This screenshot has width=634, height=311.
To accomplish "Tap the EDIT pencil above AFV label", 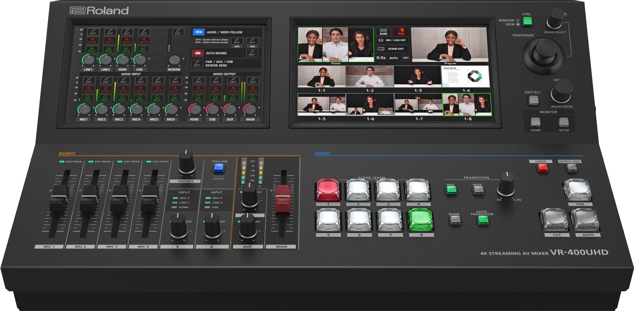I will (237, 41).
